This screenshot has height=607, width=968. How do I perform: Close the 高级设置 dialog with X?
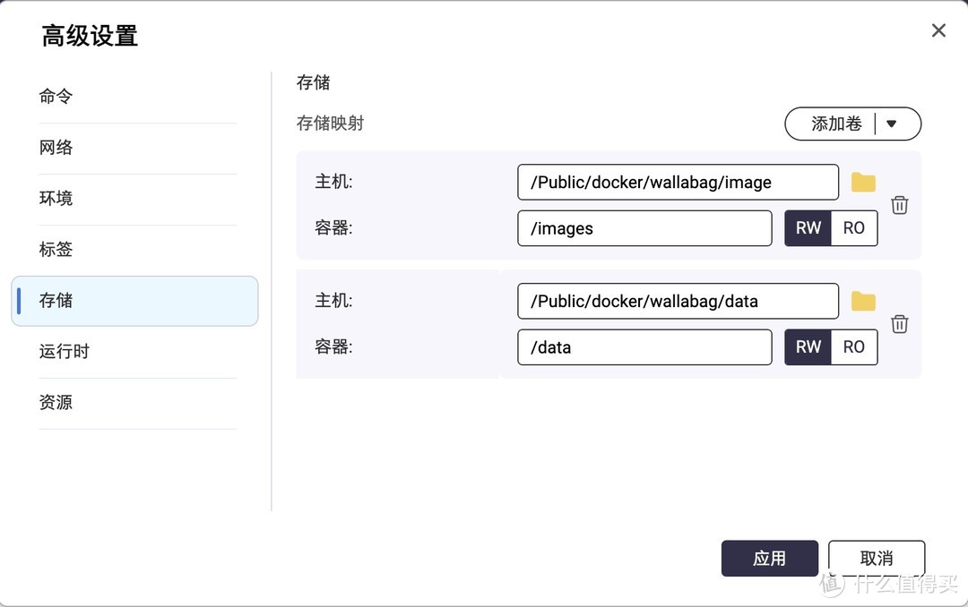pyautogui.click(x=938, y=30)
